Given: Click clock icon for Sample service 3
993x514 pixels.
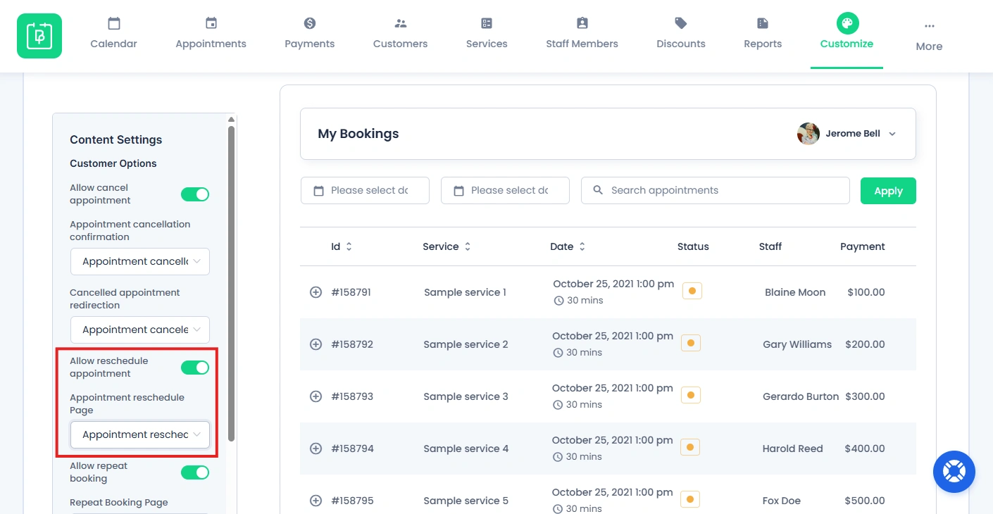Looking at the screenshot, I should (x=558, y=405).
